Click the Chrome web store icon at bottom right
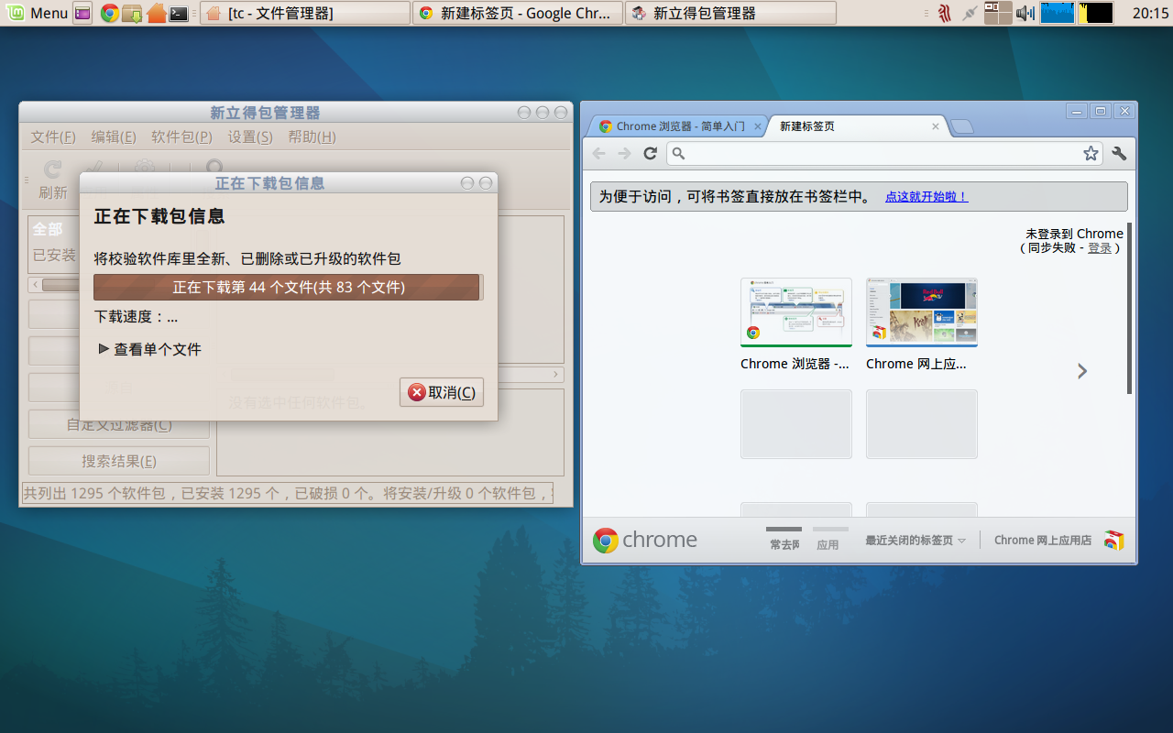1173x733 pixels. click(x=1113, y=541)
